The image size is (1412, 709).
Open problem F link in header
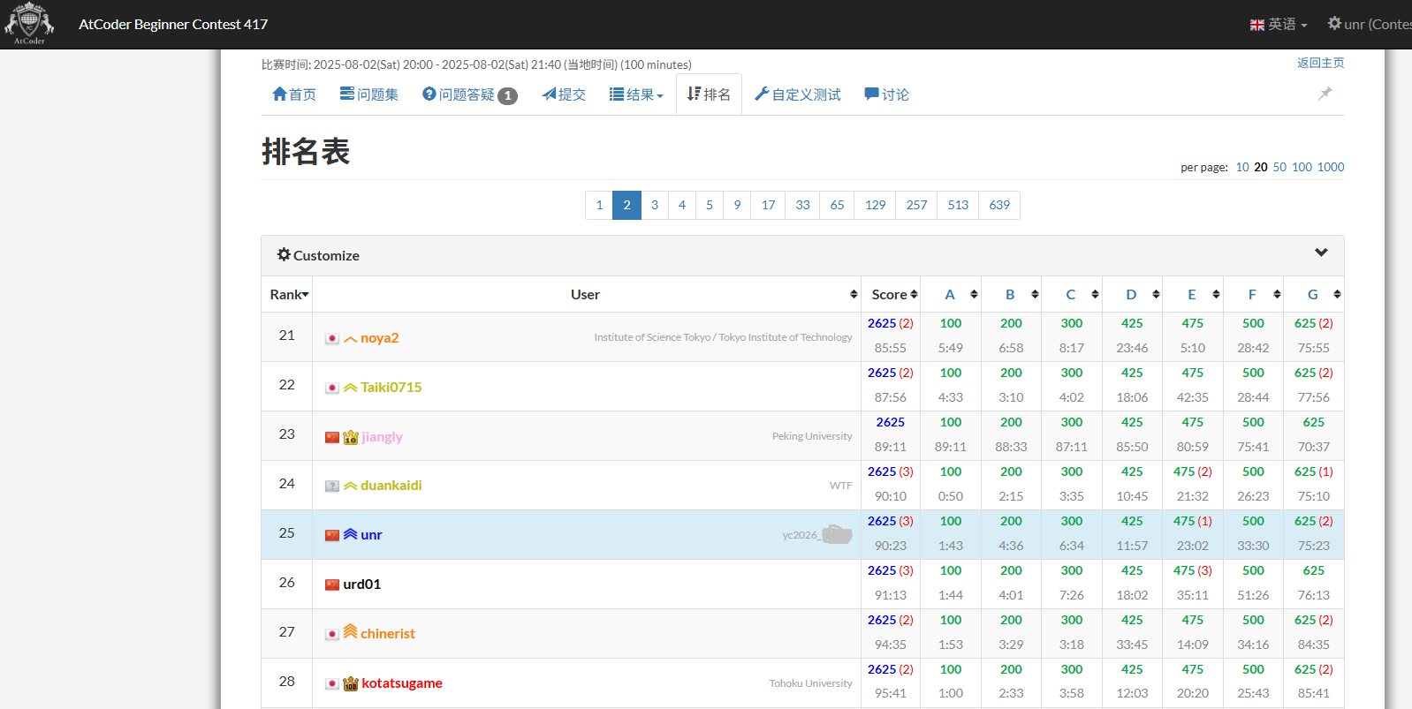pos(1252,295)
